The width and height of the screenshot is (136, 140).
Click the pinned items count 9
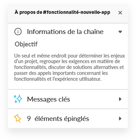(29, 119)
